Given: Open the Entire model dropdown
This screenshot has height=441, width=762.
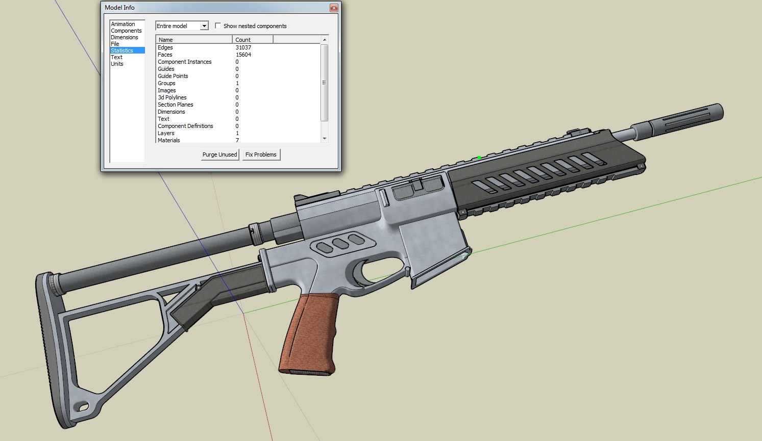Looking at the screenshot, I should pyautogui.click(x=182, y=26).
